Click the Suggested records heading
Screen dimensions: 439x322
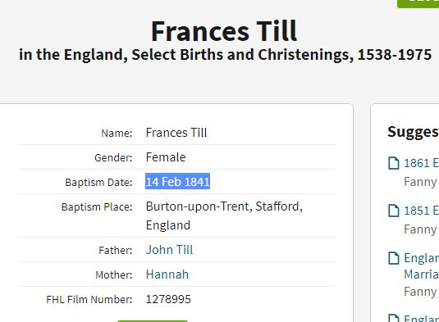click(413, 132)
